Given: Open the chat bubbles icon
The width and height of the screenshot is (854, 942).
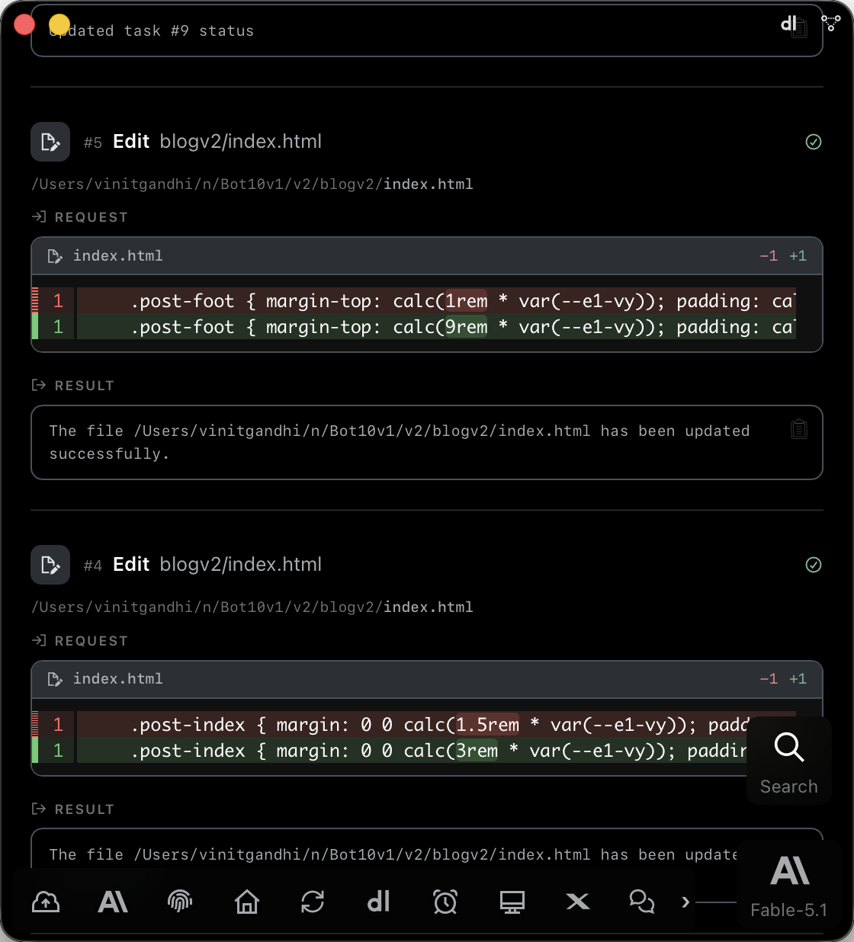Looking at the screenshot, I should [x=642, y=902].
